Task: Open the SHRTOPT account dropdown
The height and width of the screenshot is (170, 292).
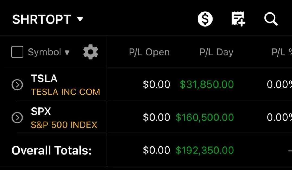Action: coord(48,19)
